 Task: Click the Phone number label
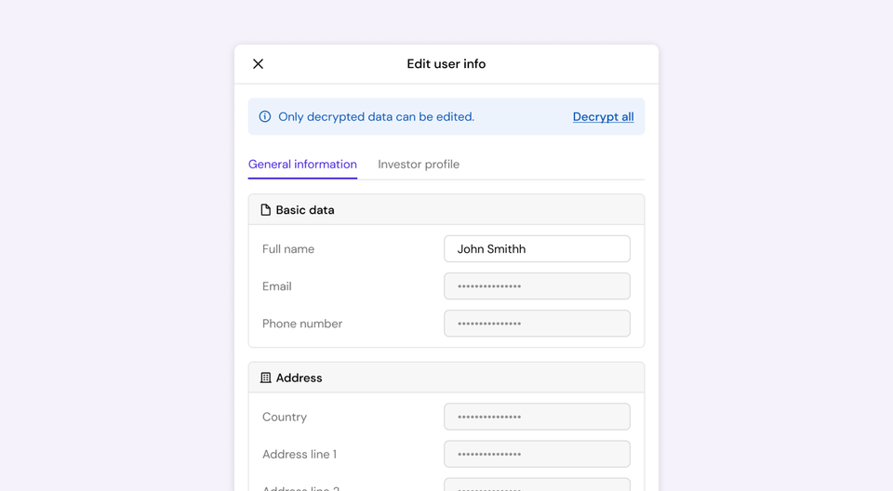click(302, 324)
